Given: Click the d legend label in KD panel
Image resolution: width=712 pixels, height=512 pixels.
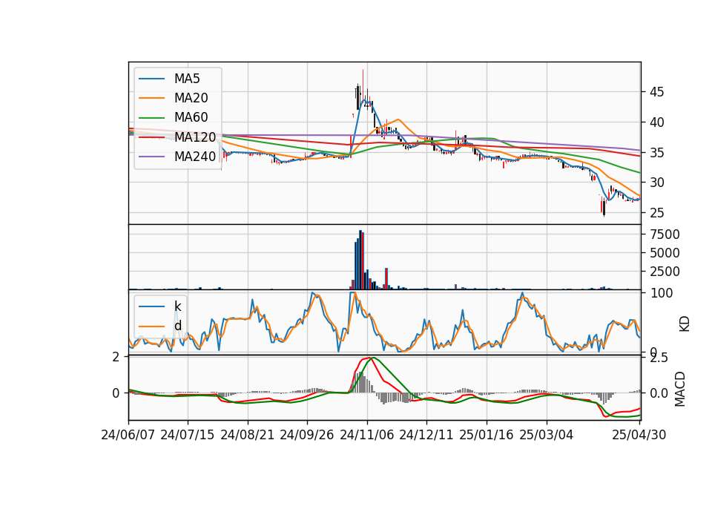Looking at the screenshot, I should (x=177, y=325).
